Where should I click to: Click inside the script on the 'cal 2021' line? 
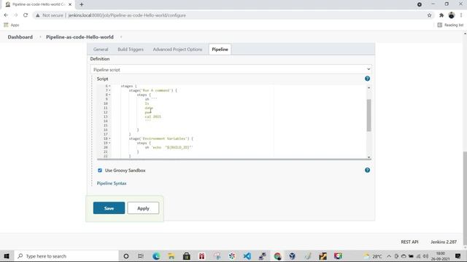tap(153, 116)
